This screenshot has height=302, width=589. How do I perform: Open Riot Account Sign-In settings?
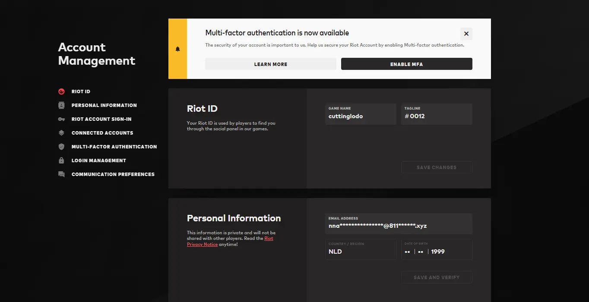click(101, 119)
